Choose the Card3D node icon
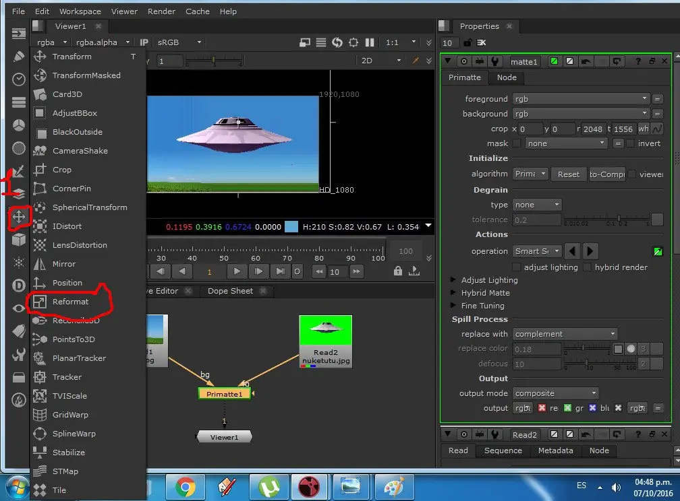This screenshot has height=501, width=680. click(x=40, y=94)
